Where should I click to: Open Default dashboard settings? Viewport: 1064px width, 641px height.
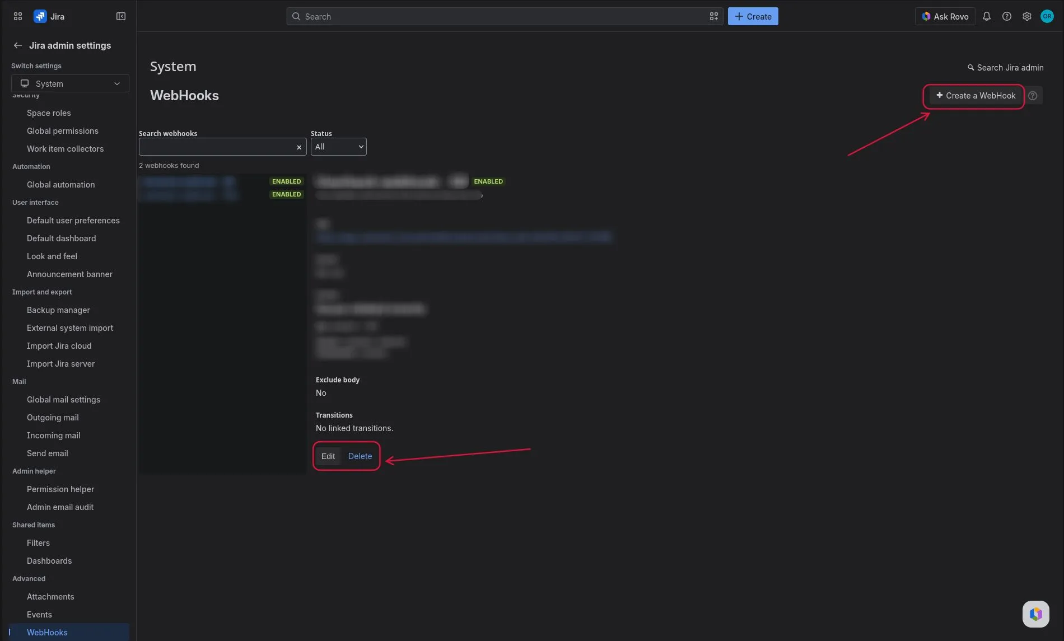coord(61,238)
